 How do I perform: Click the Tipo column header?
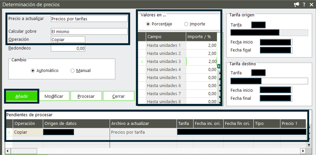[267, 124]
